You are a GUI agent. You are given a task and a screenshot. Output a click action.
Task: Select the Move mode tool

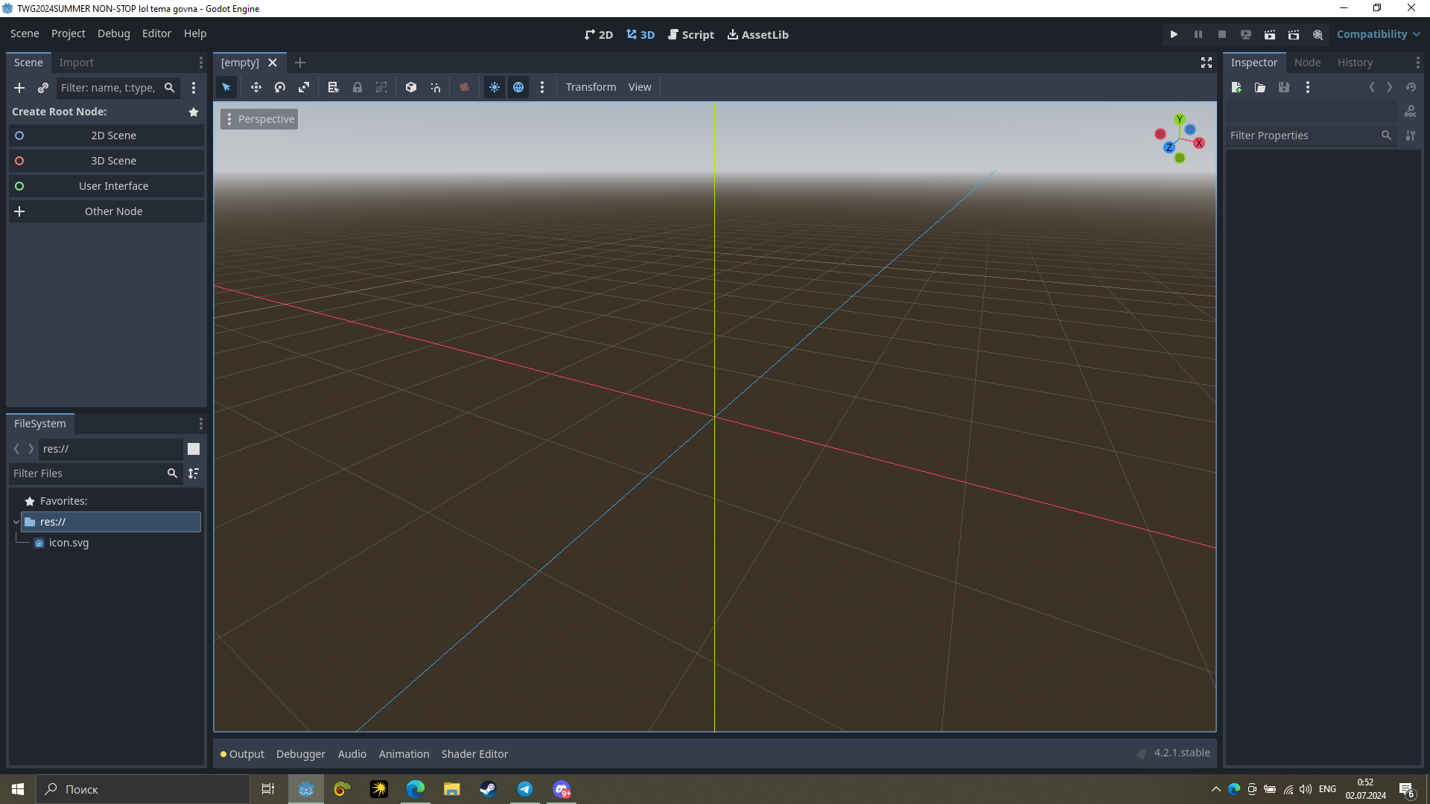pos(255,87)
